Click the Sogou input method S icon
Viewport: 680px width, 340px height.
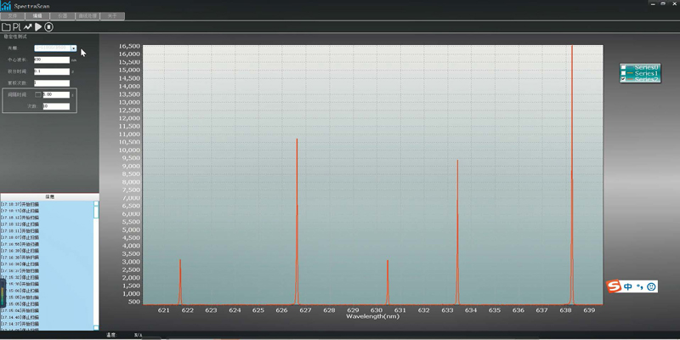(x=614, y=287)
